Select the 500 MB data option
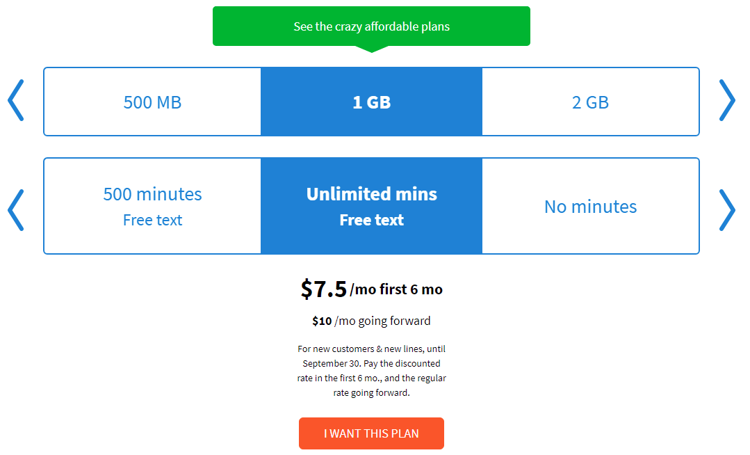Viewport: 750px width, 455px height. pos(152,102)
